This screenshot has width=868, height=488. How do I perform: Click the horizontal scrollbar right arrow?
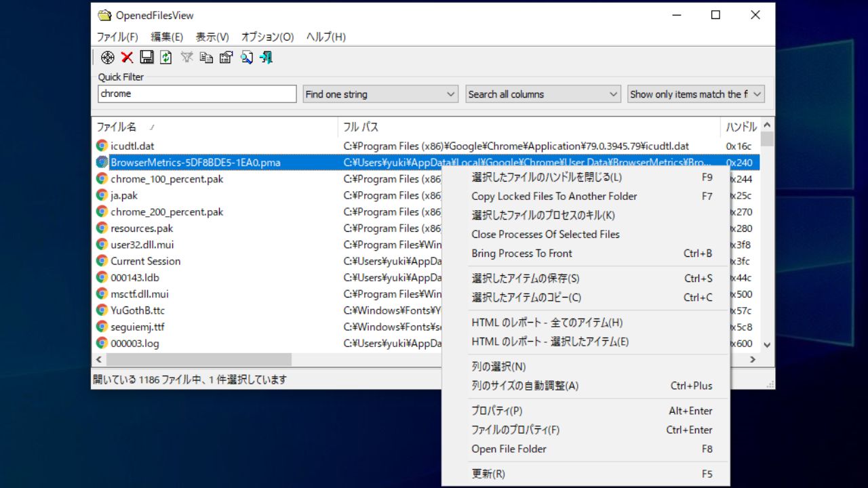point(753,359)
